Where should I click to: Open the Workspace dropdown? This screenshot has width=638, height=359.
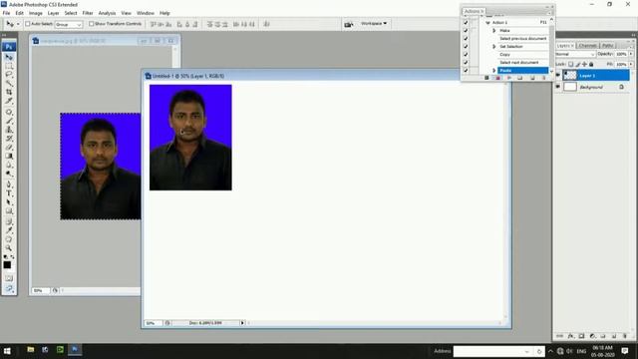[373, 24]
